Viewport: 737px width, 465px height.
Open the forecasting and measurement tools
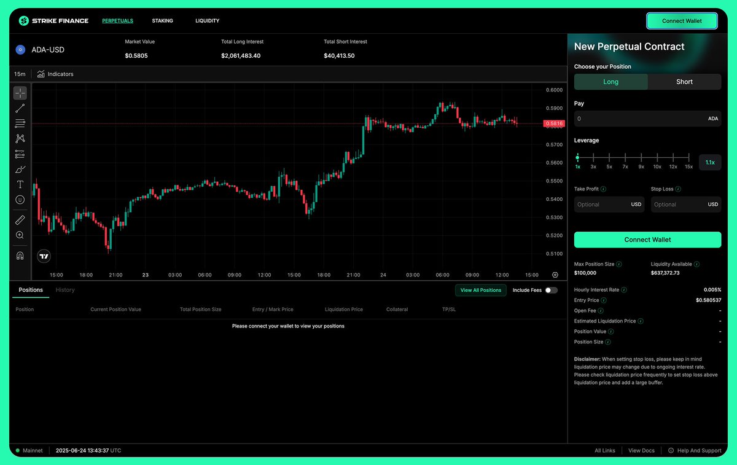[20, 154]
